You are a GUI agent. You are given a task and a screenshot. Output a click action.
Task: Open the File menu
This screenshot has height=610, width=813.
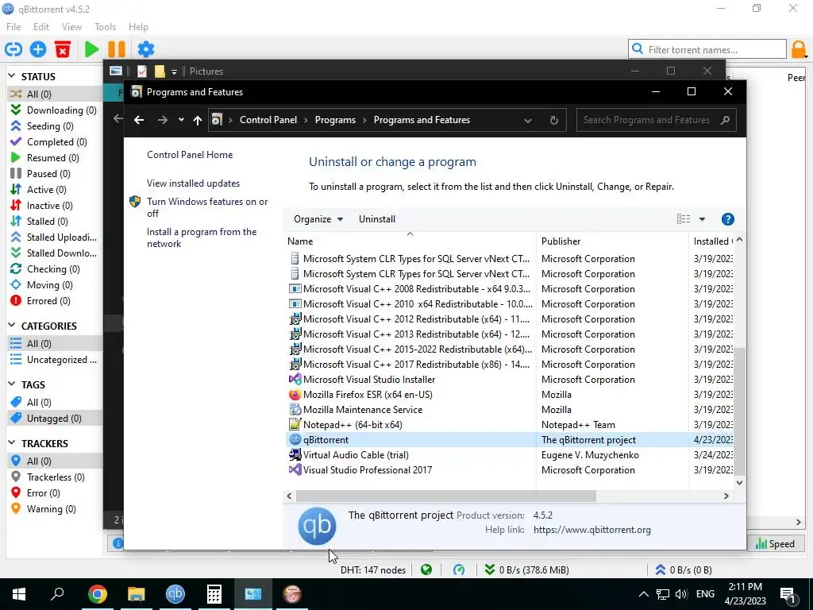tap(13, 27)
